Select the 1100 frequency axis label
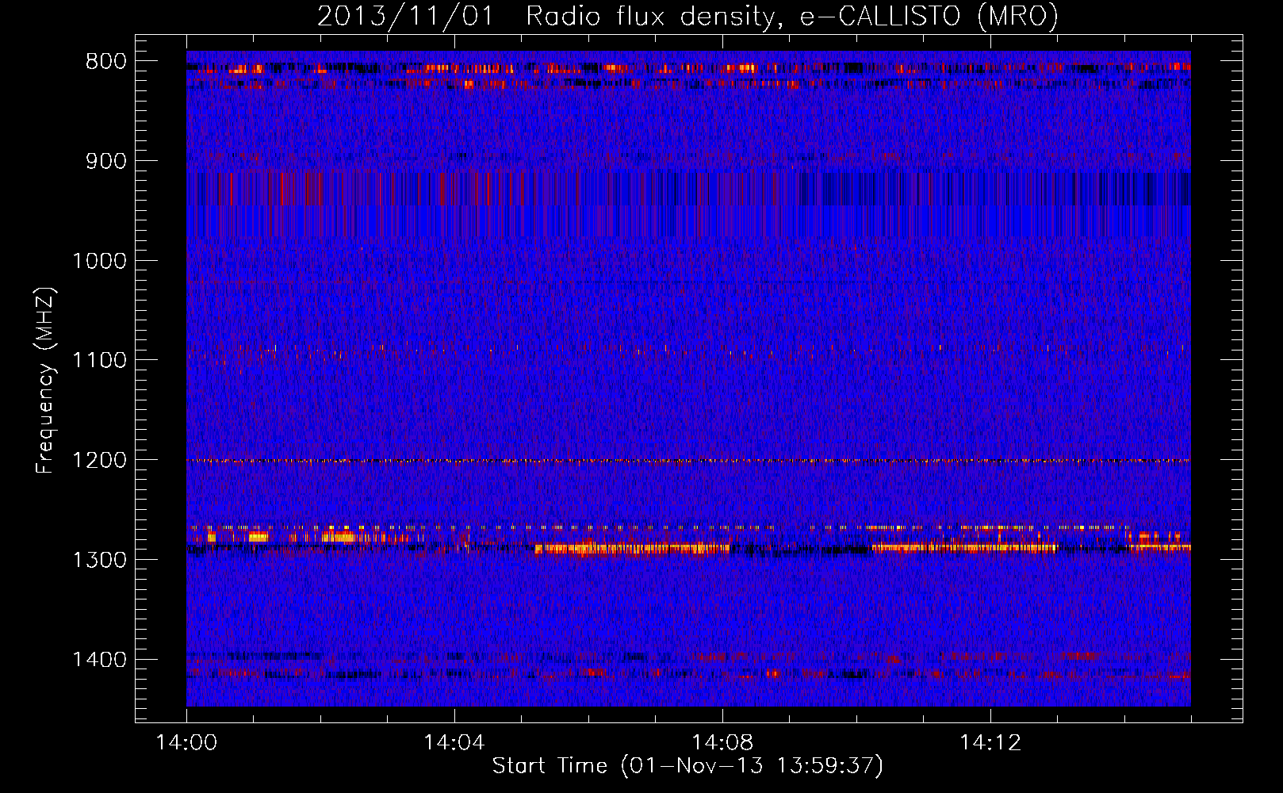This screenshot has width=1283, height=793. click(x=99, y=360)
